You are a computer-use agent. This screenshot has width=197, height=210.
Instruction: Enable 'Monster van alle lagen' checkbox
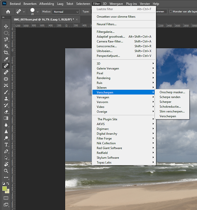click(171, 12)
